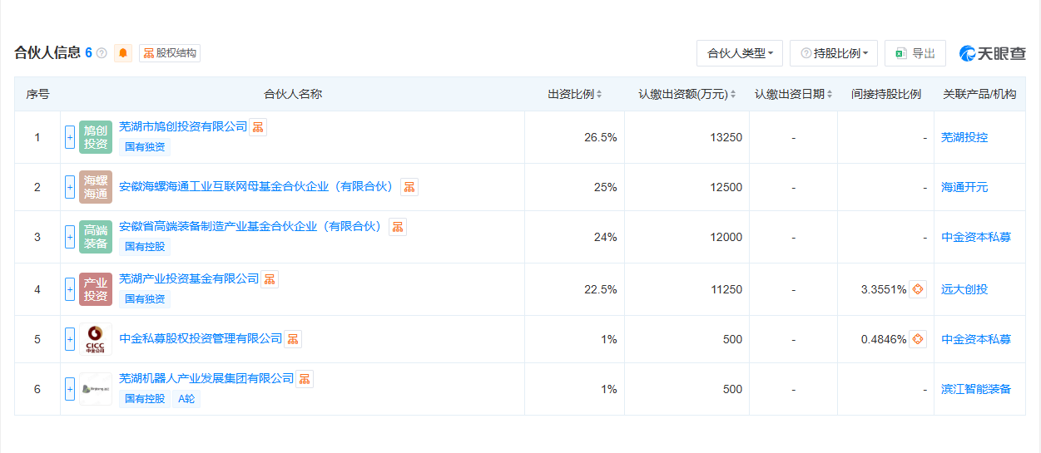Image resolution: width=1041 pixels, height=453 pixels.
Task: Sort by 出资比例 column header
Action: click(574, 94)
